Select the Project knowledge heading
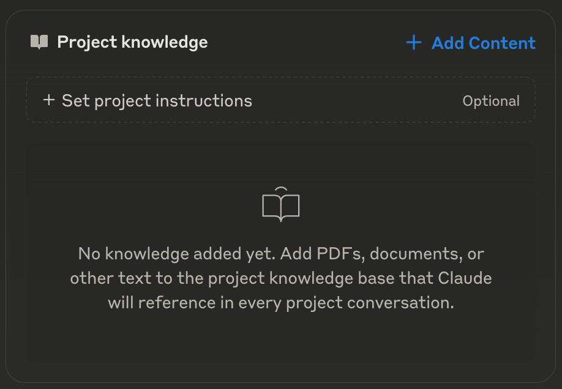 (x=132, y=42)
